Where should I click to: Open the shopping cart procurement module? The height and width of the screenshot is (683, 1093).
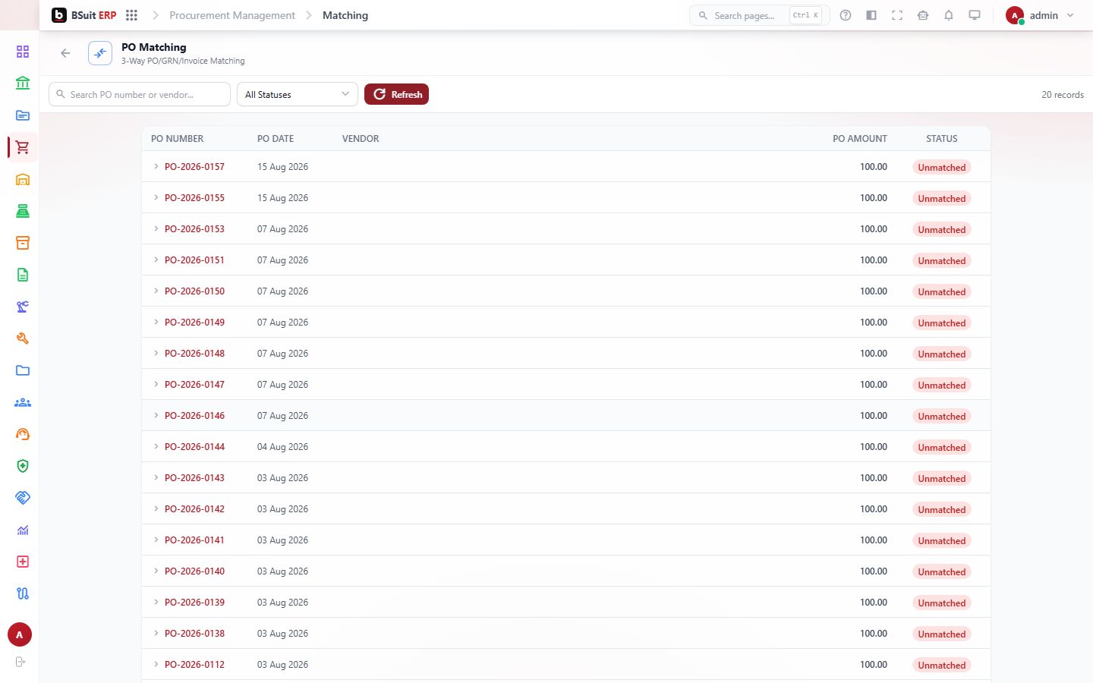pyautogui.click(x=23, y=147)
